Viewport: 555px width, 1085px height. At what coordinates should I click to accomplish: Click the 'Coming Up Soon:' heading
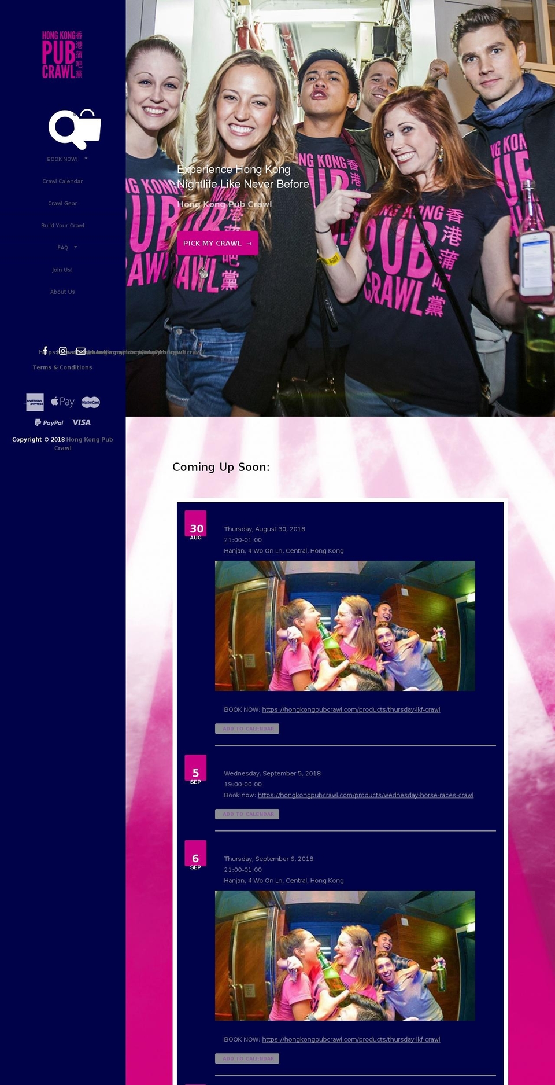(221, 467)
